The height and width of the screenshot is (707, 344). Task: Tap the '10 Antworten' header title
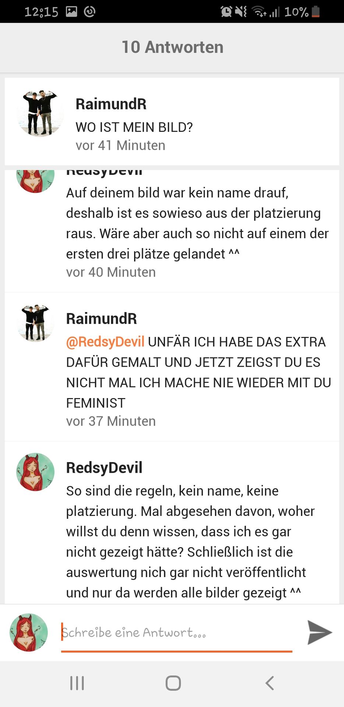(x=172, y=47)
